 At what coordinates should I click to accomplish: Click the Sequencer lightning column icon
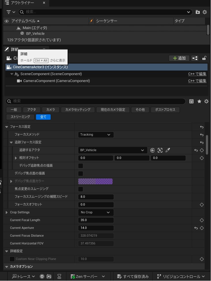point(91,21)
